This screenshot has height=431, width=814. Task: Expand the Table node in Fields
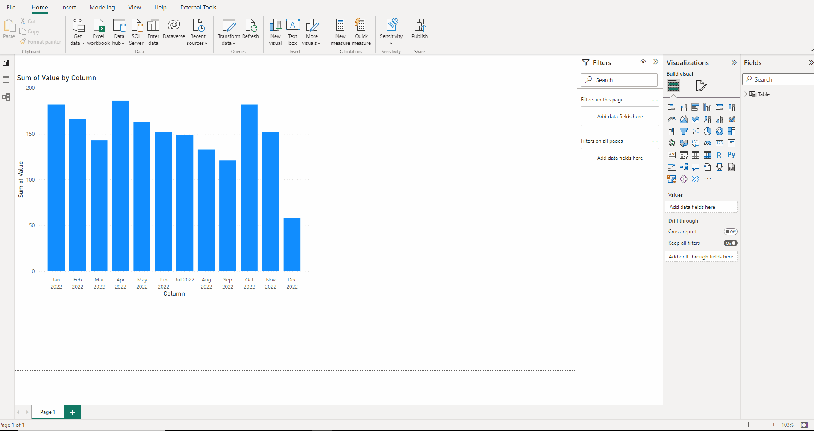pyautogui.click(x=746, y=94)
